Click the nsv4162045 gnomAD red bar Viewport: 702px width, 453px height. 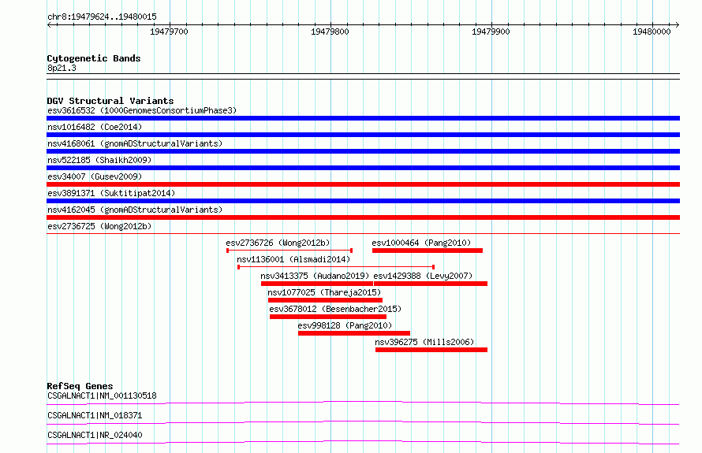pos(363,217)
